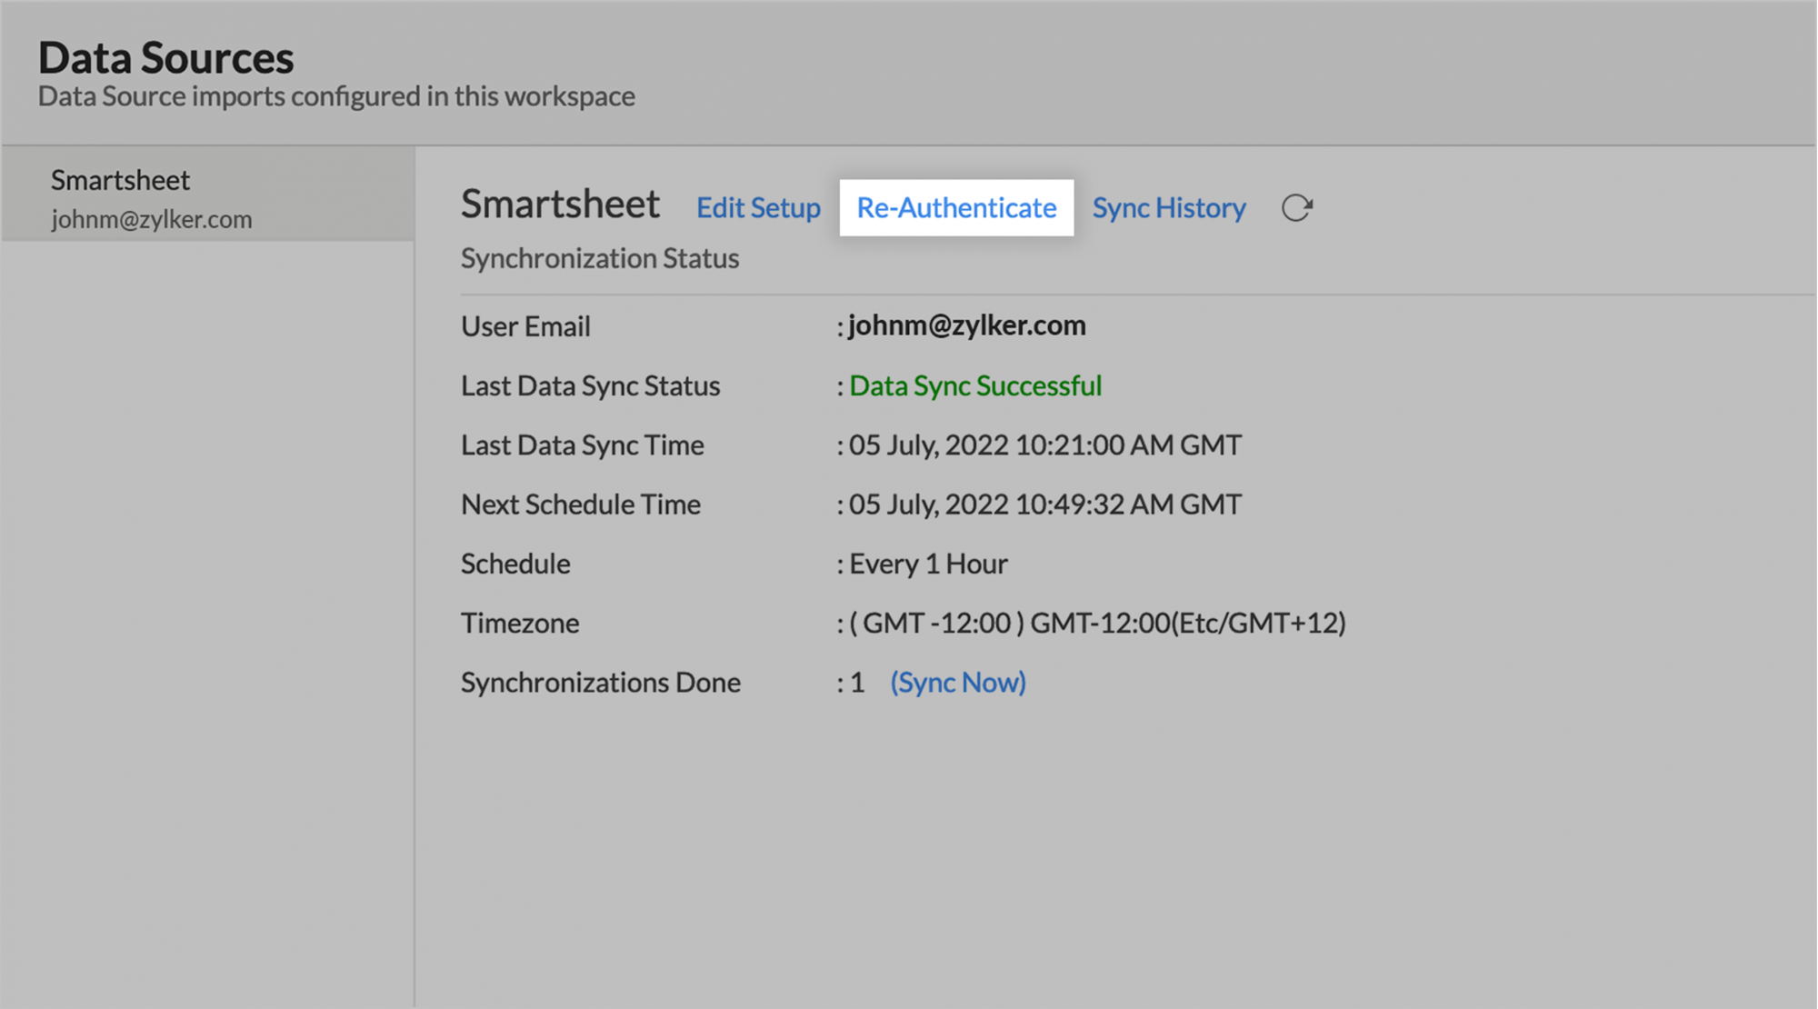The height and width of the screenshot is (1009, 1818).
Task: Open Sync History
Action: click(x=1169, y=208)
